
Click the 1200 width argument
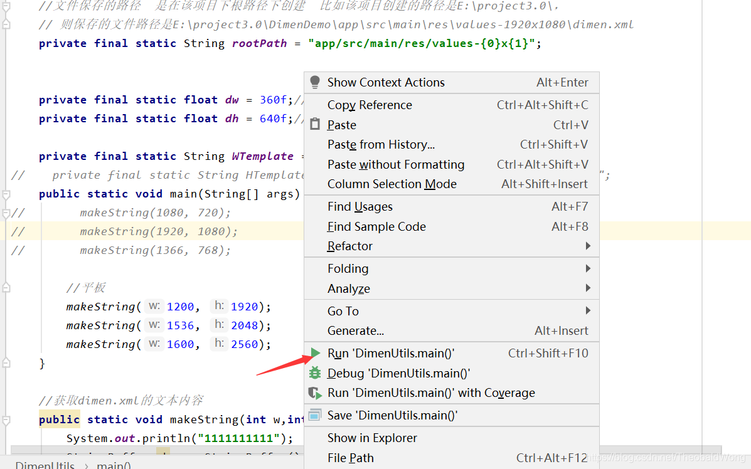click(x=181, y=306)
